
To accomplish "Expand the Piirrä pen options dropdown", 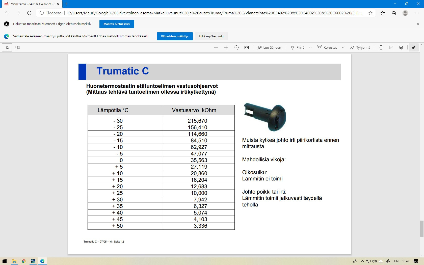I will [310, 47].
